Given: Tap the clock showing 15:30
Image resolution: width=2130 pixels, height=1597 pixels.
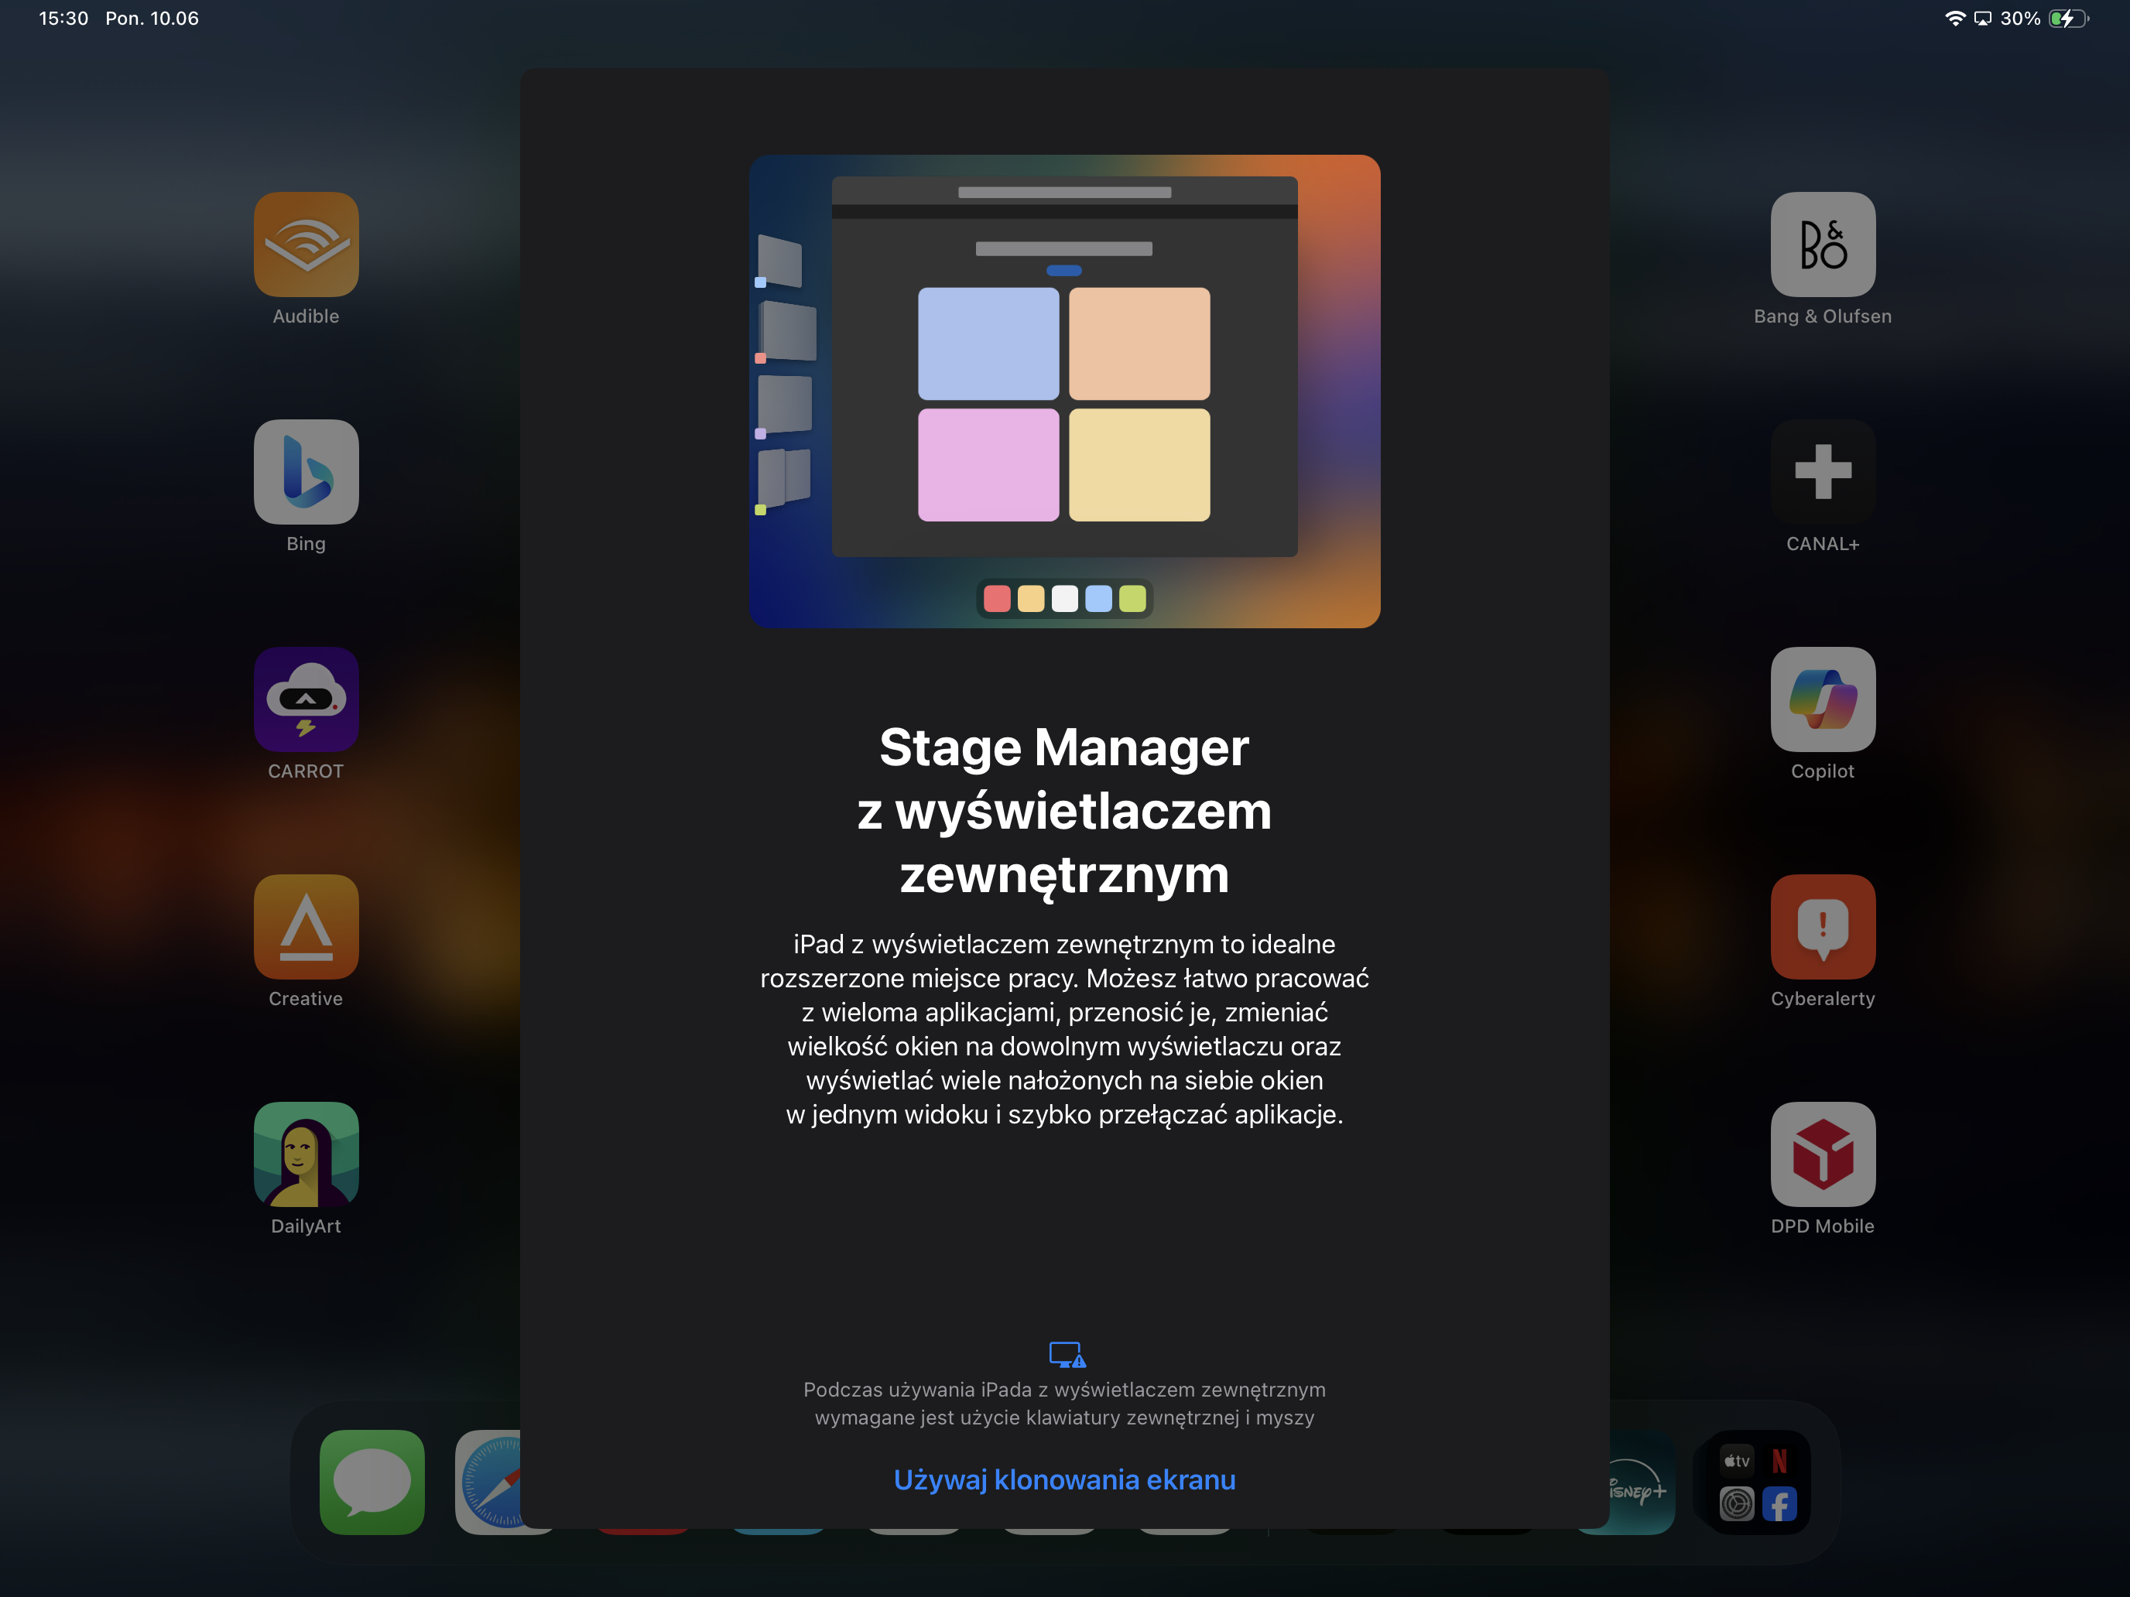Looking at the screenshot, I should [63, 19].
